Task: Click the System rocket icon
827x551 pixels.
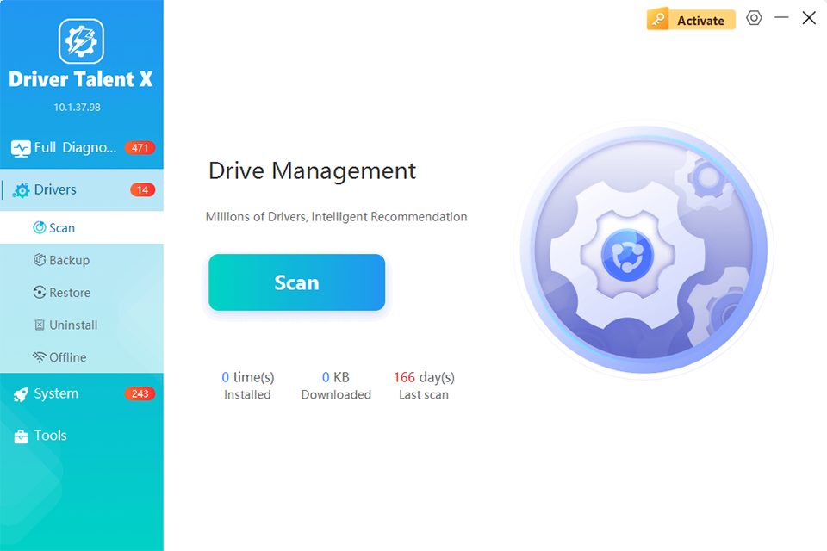Action: click(x=21, y=393)
